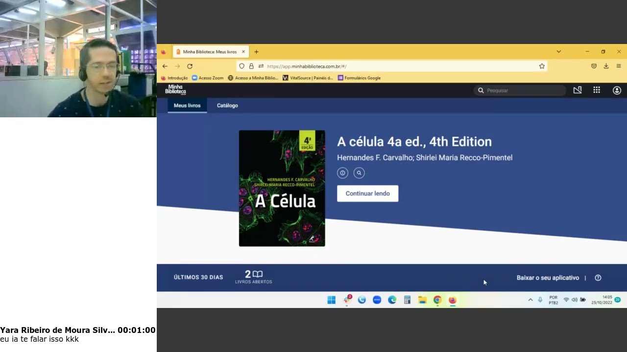Click the blue phone app taskbar icon

(362, 300)
